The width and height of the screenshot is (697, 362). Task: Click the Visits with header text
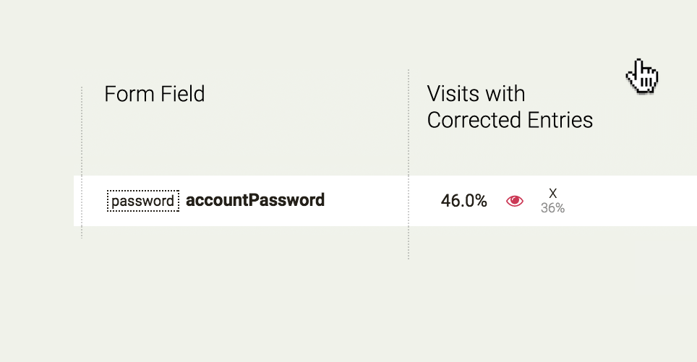click(x=476, y=94)
